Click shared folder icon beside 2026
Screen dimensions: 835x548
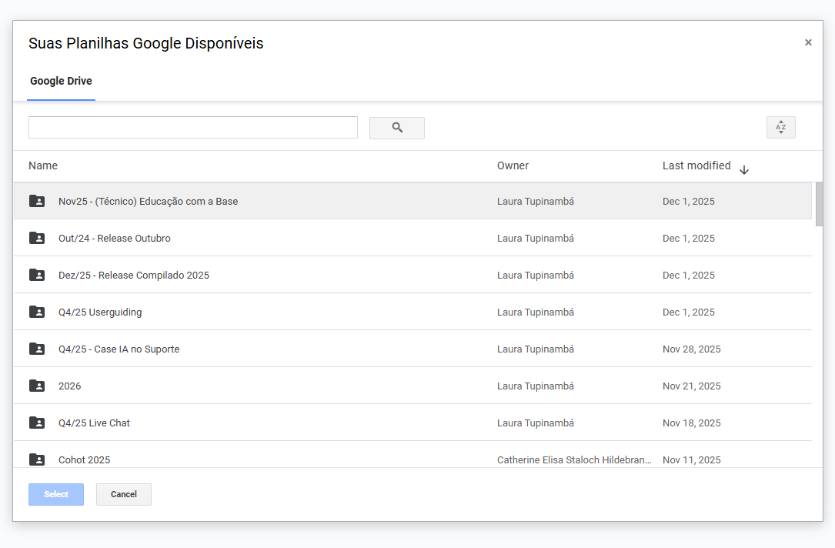tap(37, 386)
